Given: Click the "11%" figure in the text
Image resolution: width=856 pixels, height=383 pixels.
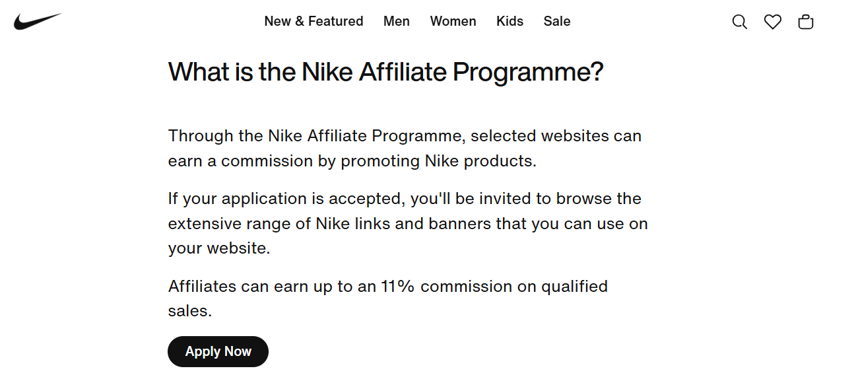Looking at the screenshot, I should [398, 287].
